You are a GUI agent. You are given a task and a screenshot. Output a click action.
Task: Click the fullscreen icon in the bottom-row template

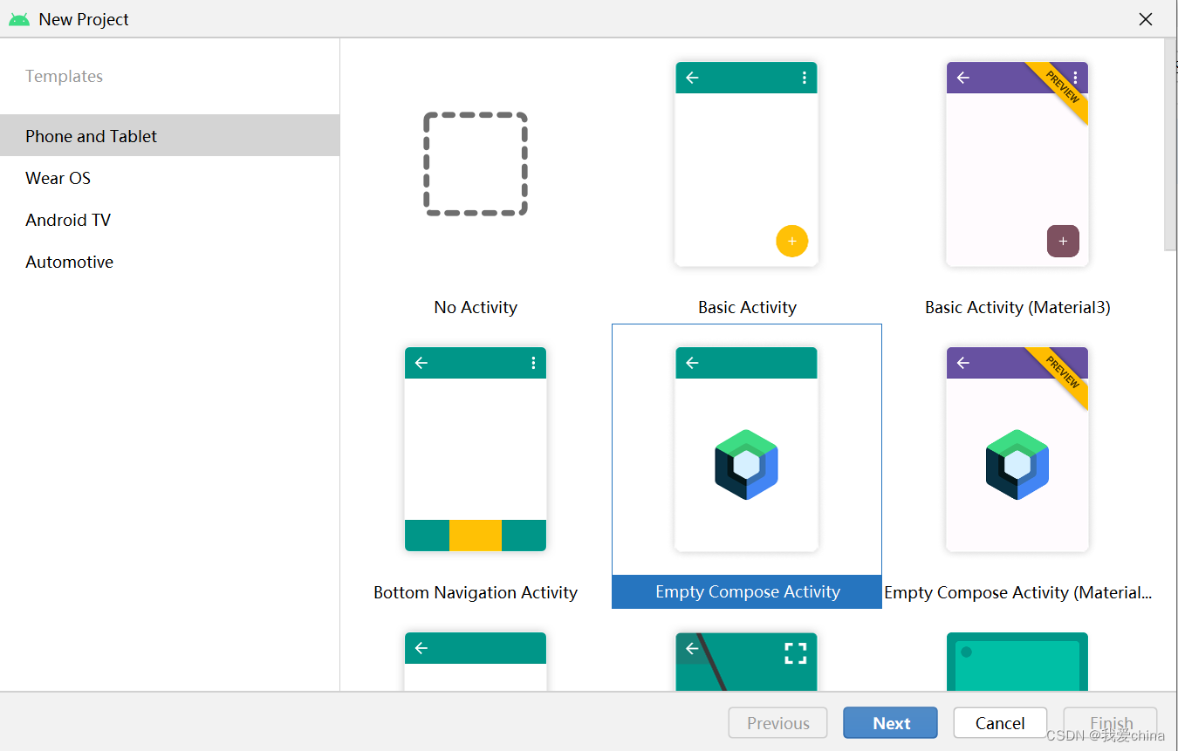coord(795,652)
